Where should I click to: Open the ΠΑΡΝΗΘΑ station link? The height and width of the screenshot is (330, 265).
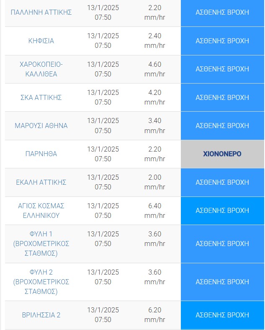[x=41, y=154]
